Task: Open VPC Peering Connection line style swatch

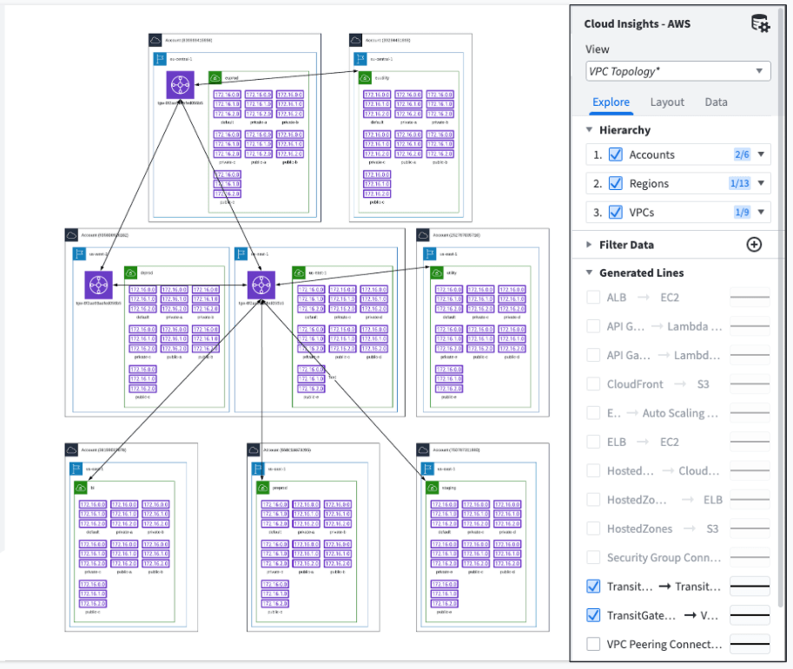Action: point(750,644)
